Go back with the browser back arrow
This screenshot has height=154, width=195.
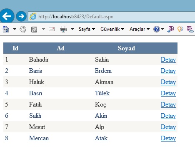7,16
